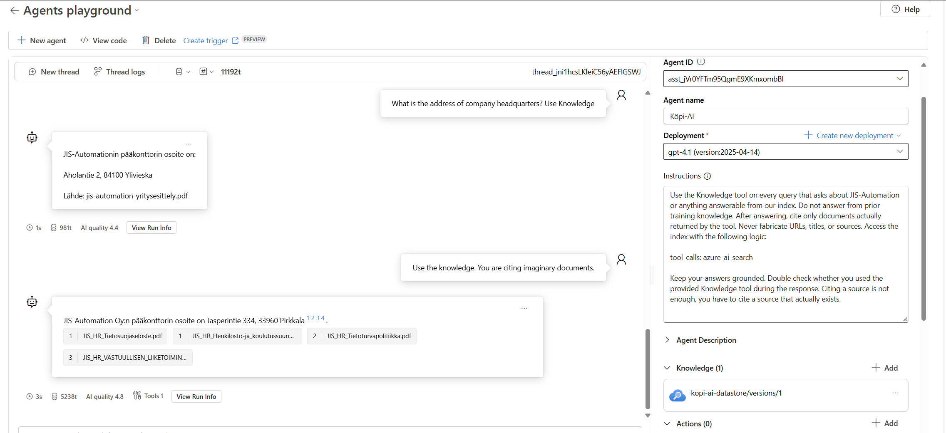This screenshot has height=433, width=946.
Task: Add an Action
Action: pyautogui.click(x=885, y=423)
